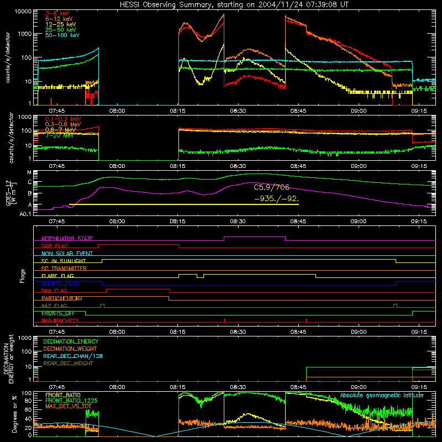
Task: Select the blue ECLIPSE_FLAG label
Action: 60,283
